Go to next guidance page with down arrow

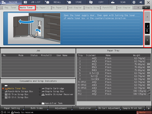tap(147, 40)
